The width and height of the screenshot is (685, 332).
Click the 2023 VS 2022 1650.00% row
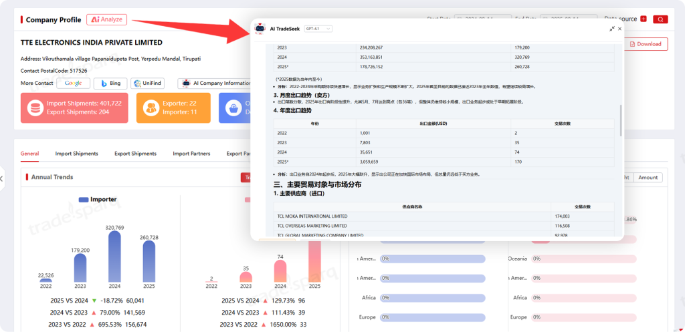263,325
